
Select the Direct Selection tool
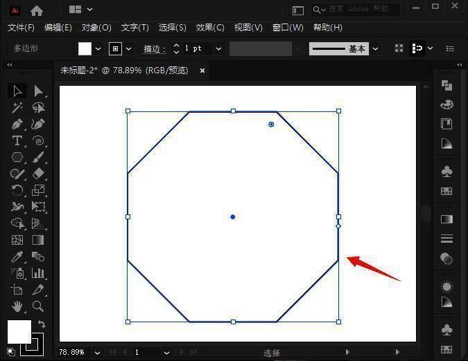38,91
